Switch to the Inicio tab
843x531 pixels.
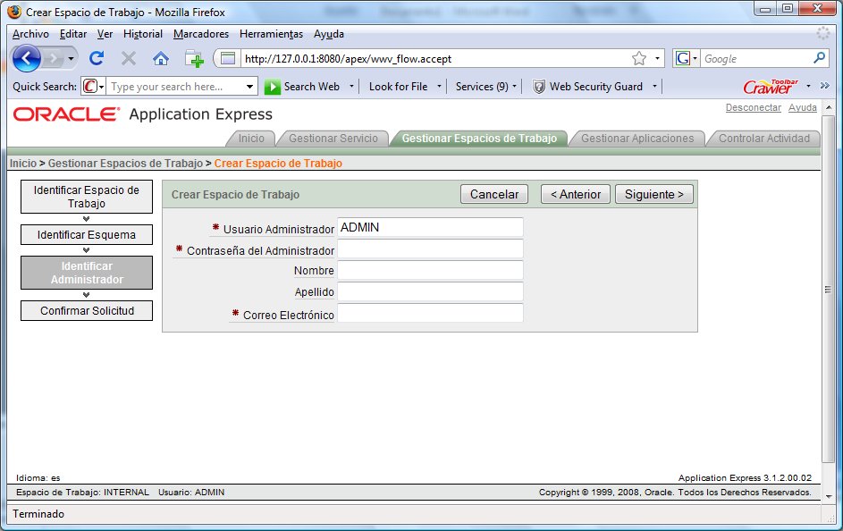(251, 139)
